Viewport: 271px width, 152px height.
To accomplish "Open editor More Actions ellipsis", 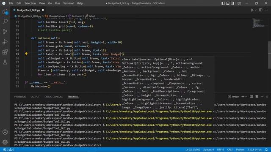I will point(266,10).
